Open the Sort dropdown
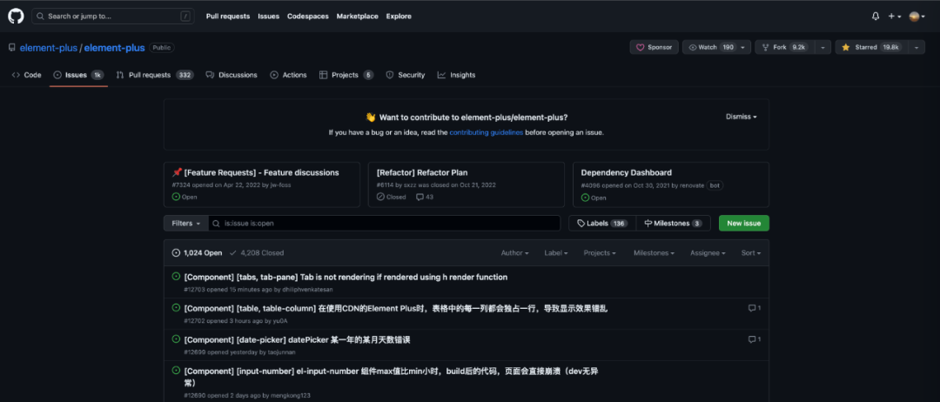 coord(750,253)
